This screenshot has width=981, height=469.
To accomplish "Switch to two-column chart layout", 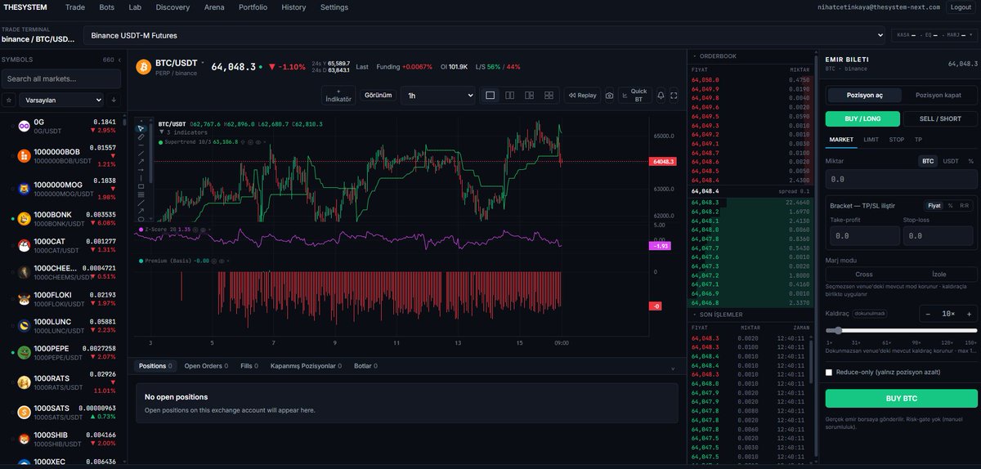I will pos(510,96).
